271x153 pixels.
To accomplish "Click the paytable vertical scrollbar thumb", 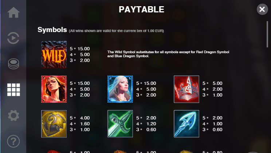I will [x=267, y=34].
